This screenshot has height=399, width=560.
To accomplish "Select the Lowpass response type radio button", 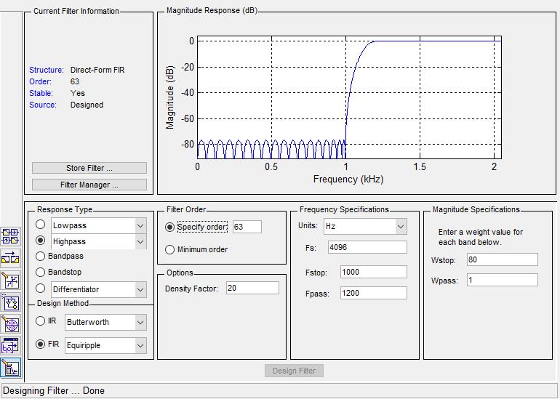I will [41, 225].
